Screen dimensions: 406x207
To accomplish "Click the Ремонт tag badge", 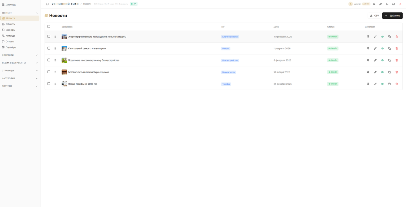I will (x=226, y=48).
